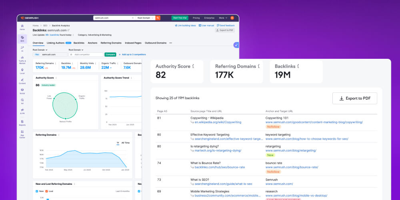Viewport: 400px width, 200px height.
Task: Click Home in the breadcrumb
Action: pyautogui.click(x=36, y=26)
